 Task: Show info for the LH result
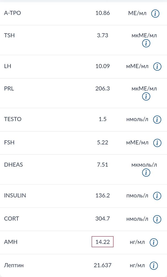click(x=157, y=66)
